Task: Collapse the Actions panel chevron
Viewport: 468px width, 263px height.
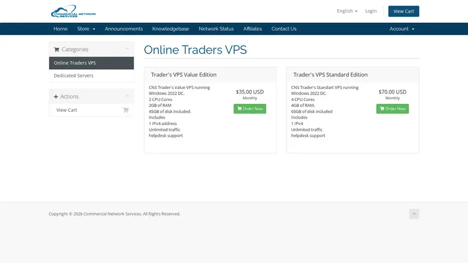Action: coord(127,96)
